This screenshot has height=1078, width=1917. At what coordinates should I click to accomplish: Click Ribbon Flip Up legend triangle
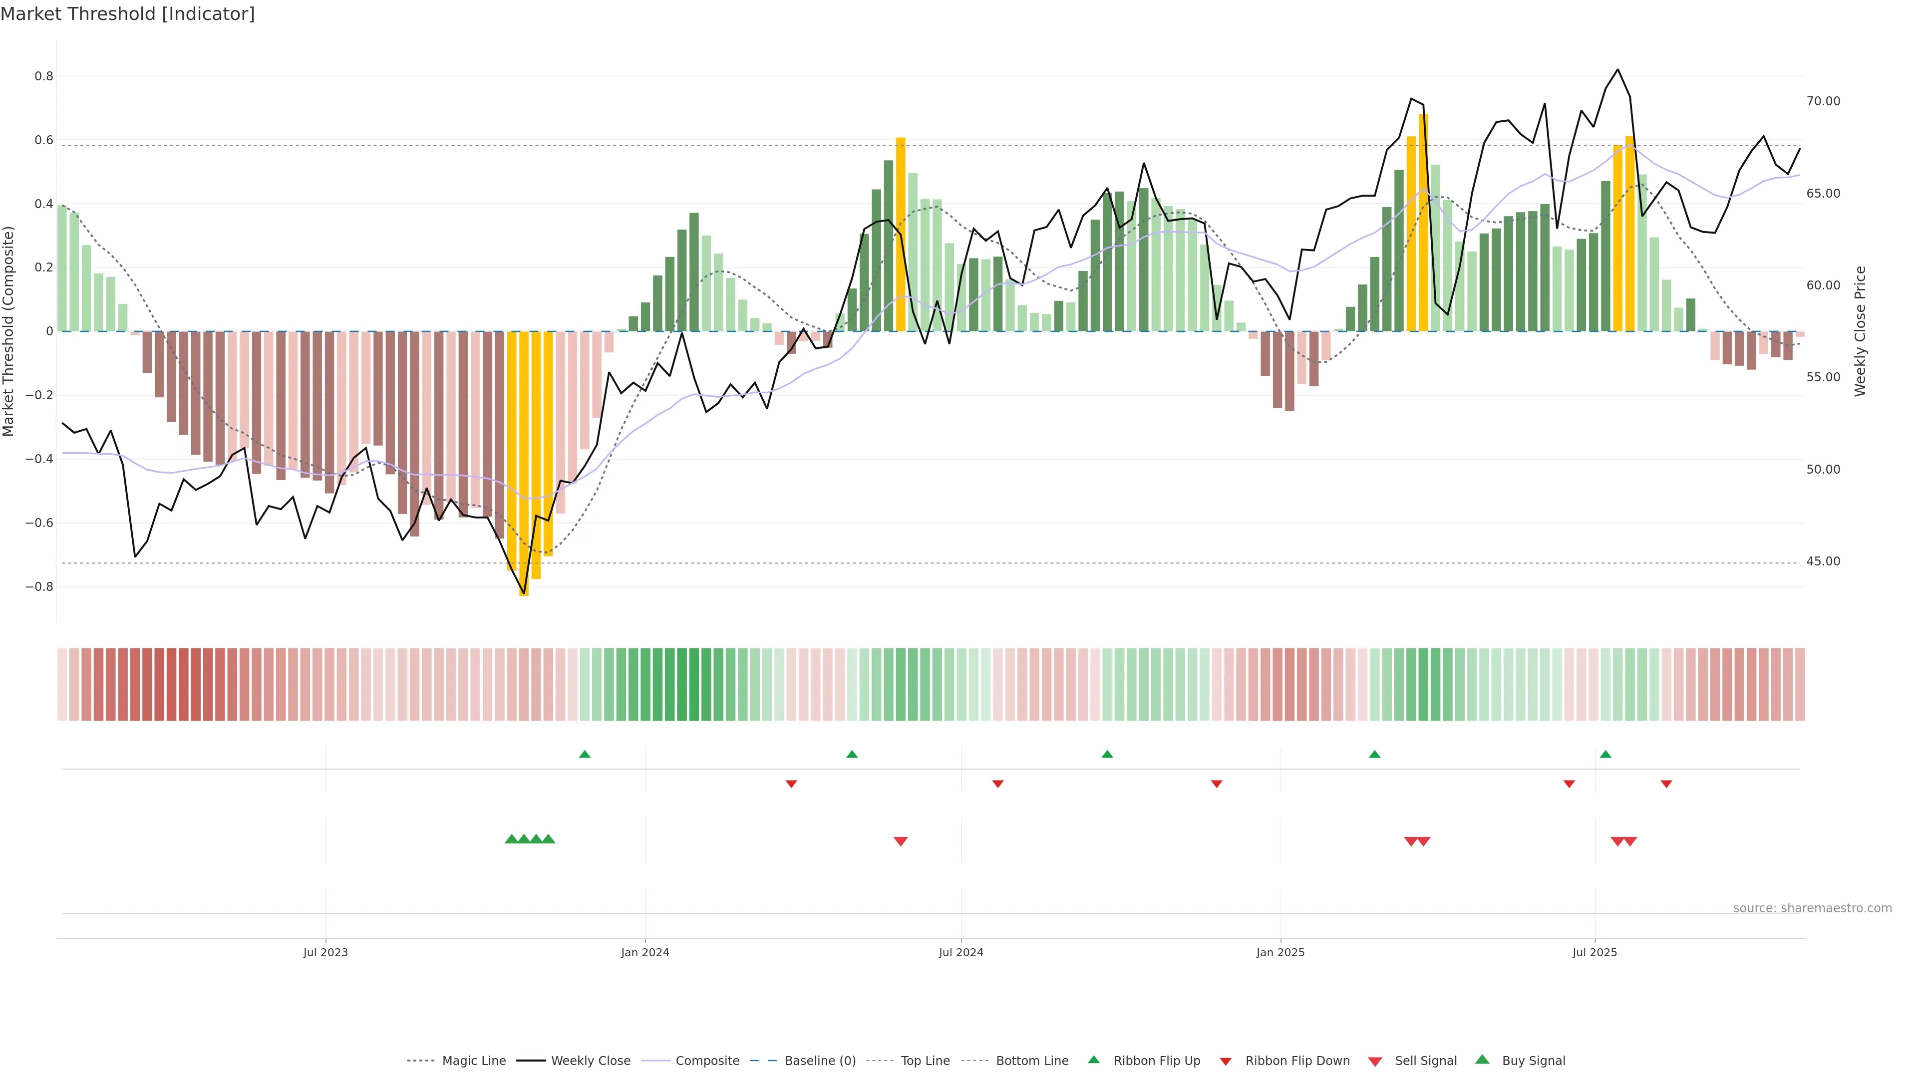(x=1093, y=1060)
